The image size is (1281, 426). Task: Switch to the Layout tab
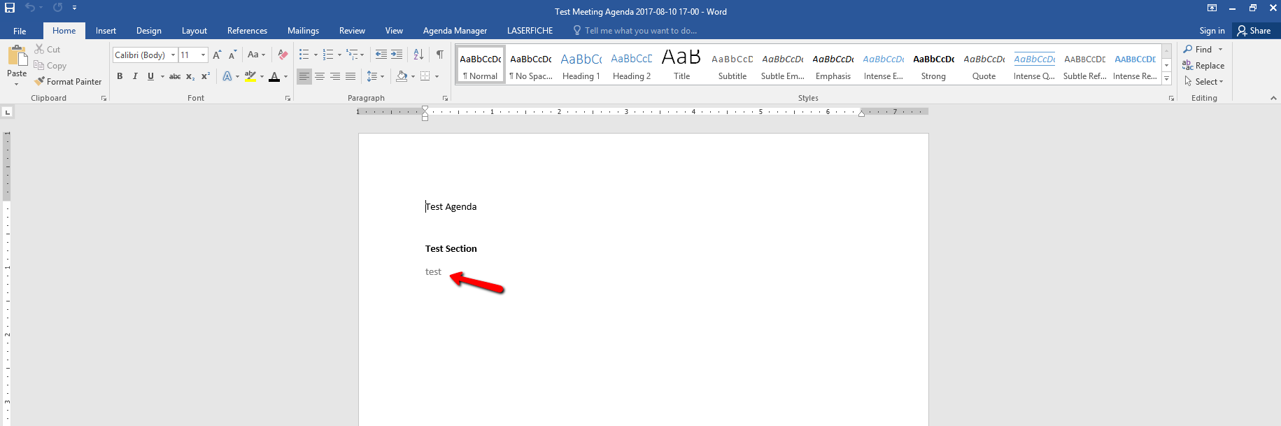tap(194, 31)
